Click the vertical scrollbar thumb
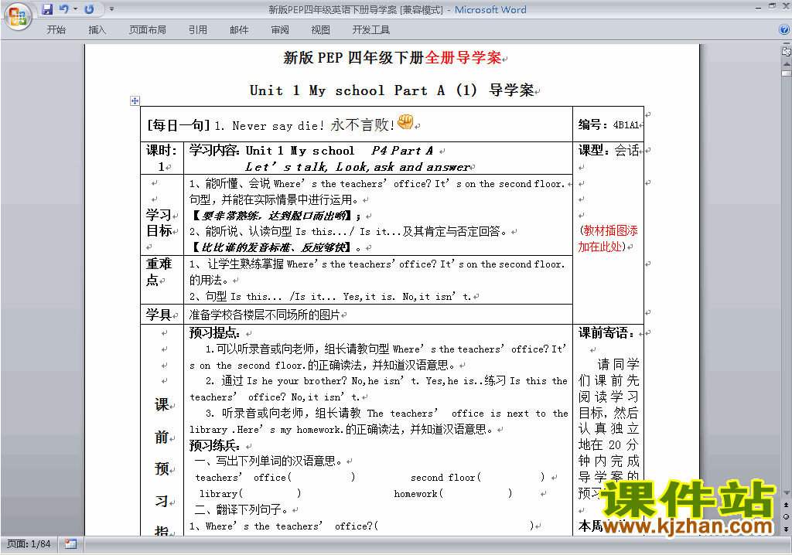The image size is (792, 555). click(x=787, y=73)
